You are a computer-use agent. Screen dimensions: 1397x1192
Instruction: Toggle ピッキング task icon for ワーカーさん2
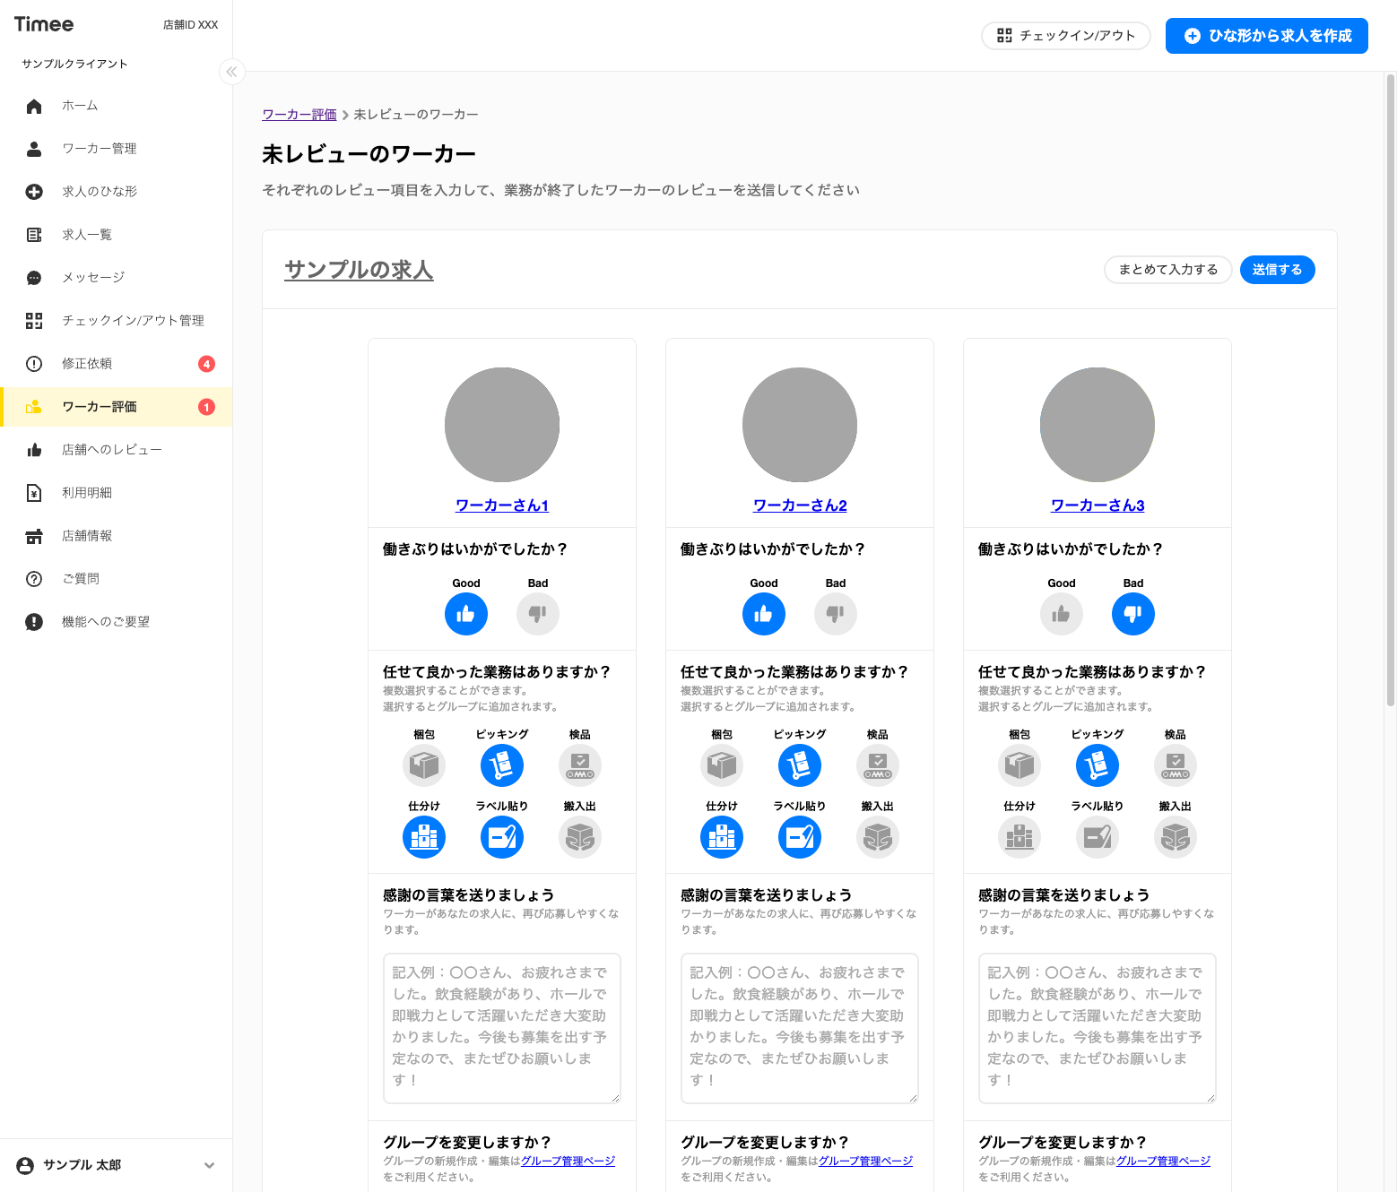pyautogui.click(x=800, y=765)
